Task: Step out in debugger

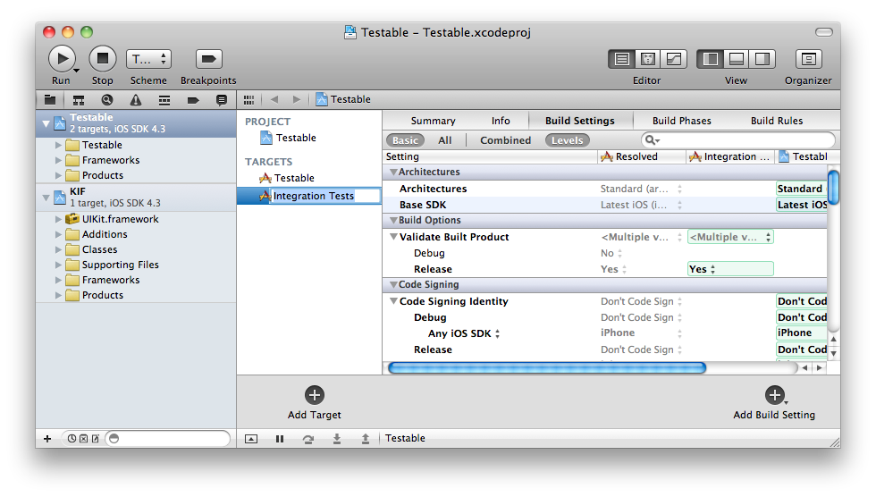Action: 366,439
